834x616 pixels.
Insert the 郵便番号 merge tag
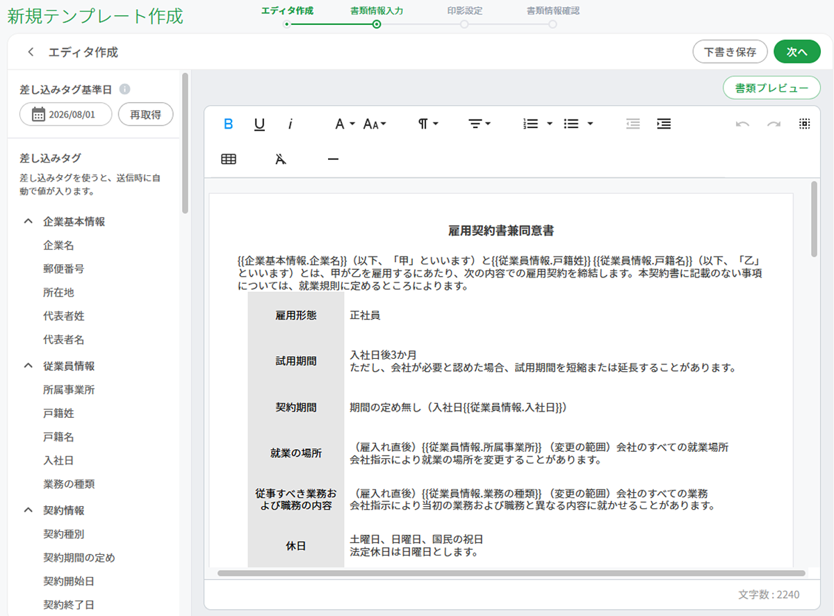click(x=63, y=268)
